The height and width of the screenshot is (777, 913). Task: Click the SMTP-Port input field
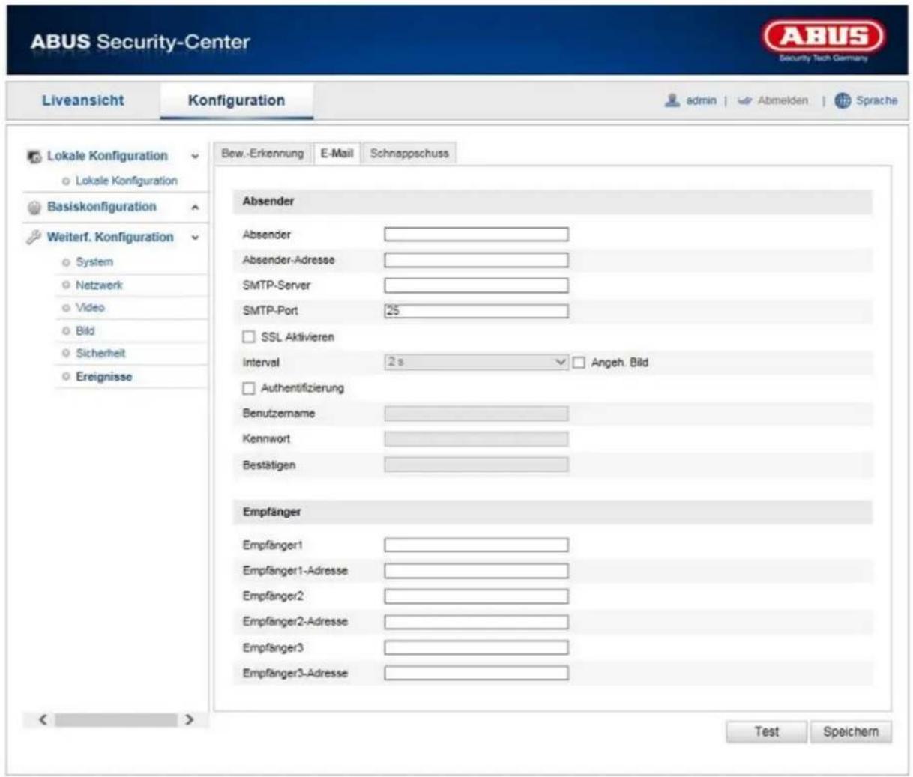476,311
